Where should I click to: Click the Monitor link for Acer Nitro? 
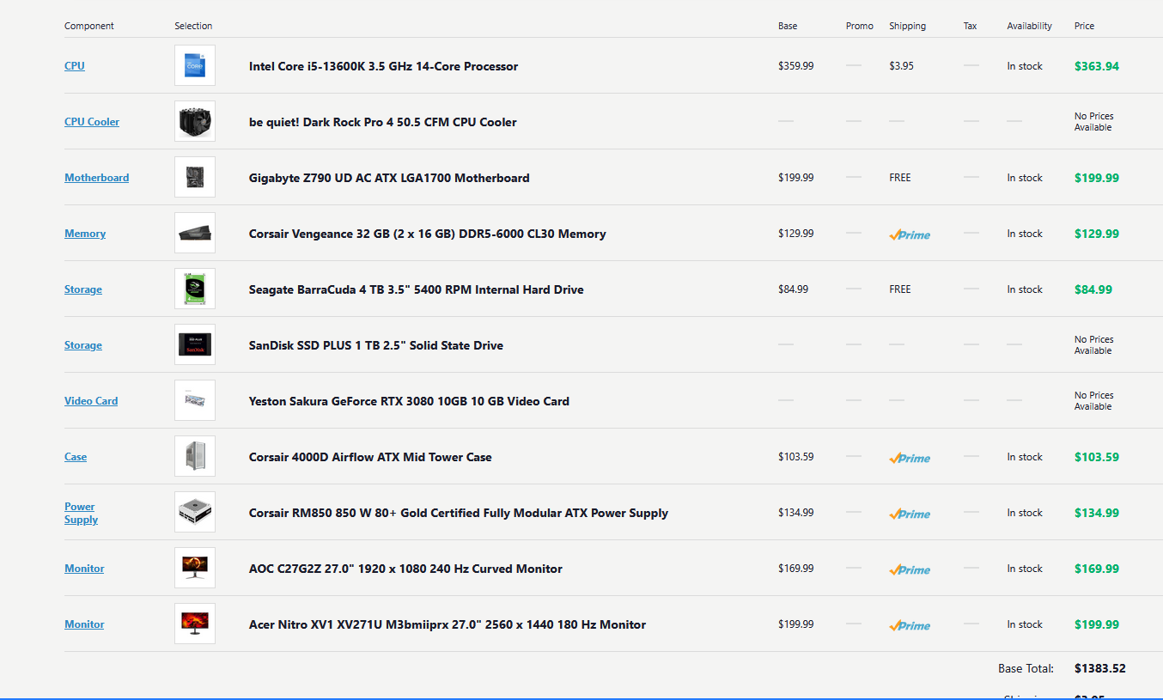pos(84,624)
